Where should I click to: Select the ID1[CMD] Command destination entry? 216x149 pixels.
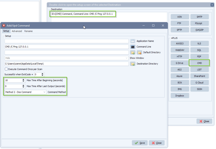point(82,14)
